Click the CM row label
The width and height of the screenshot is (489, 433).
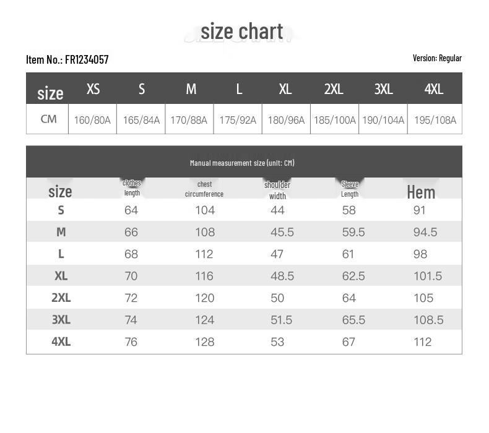click(x=49, y=119)
